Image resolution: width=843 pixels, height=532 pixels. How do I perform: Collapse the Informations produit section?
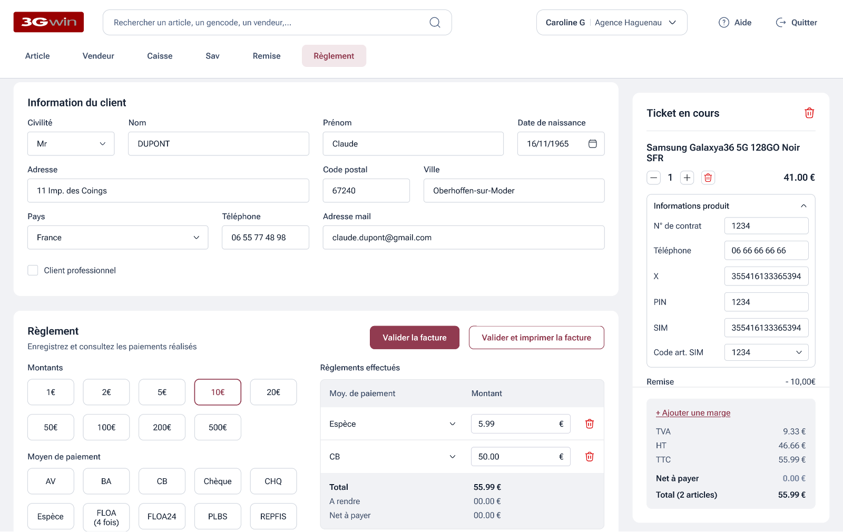click(x=803, y=205)
